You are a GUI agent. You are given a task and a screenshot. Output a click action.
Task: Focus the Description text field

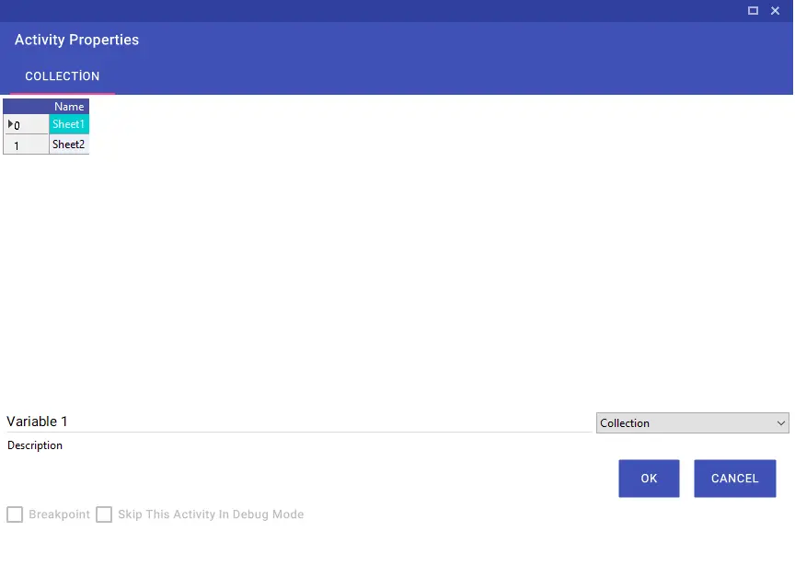299,445
